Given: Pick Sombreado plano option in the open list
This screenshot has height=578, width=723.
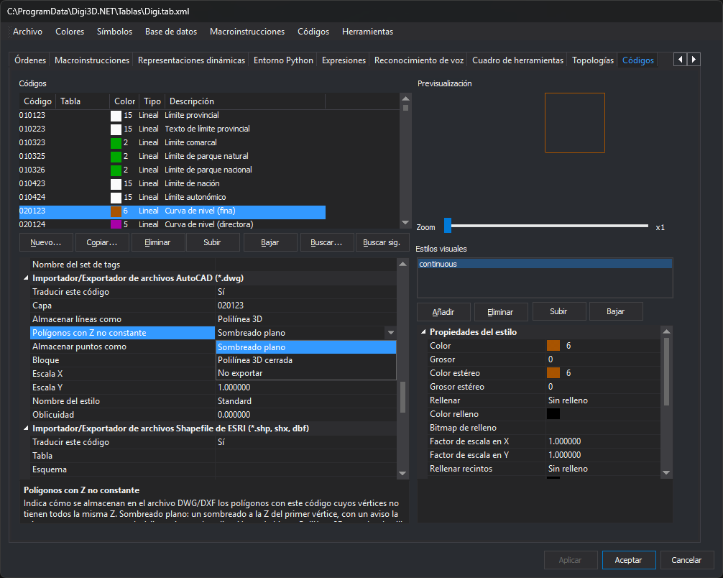Looking at the screenshot, I should 305,347.
